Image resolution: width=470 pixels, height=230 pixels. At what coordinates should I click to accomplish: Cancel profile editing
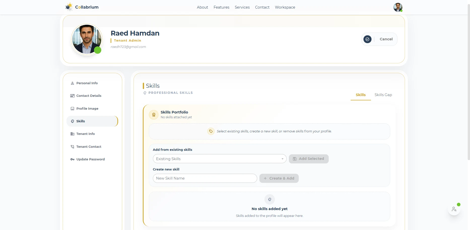(x=386, y=39)
